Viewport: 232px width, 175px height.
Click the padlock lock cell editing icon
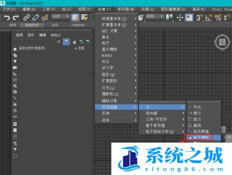point(75,42)
